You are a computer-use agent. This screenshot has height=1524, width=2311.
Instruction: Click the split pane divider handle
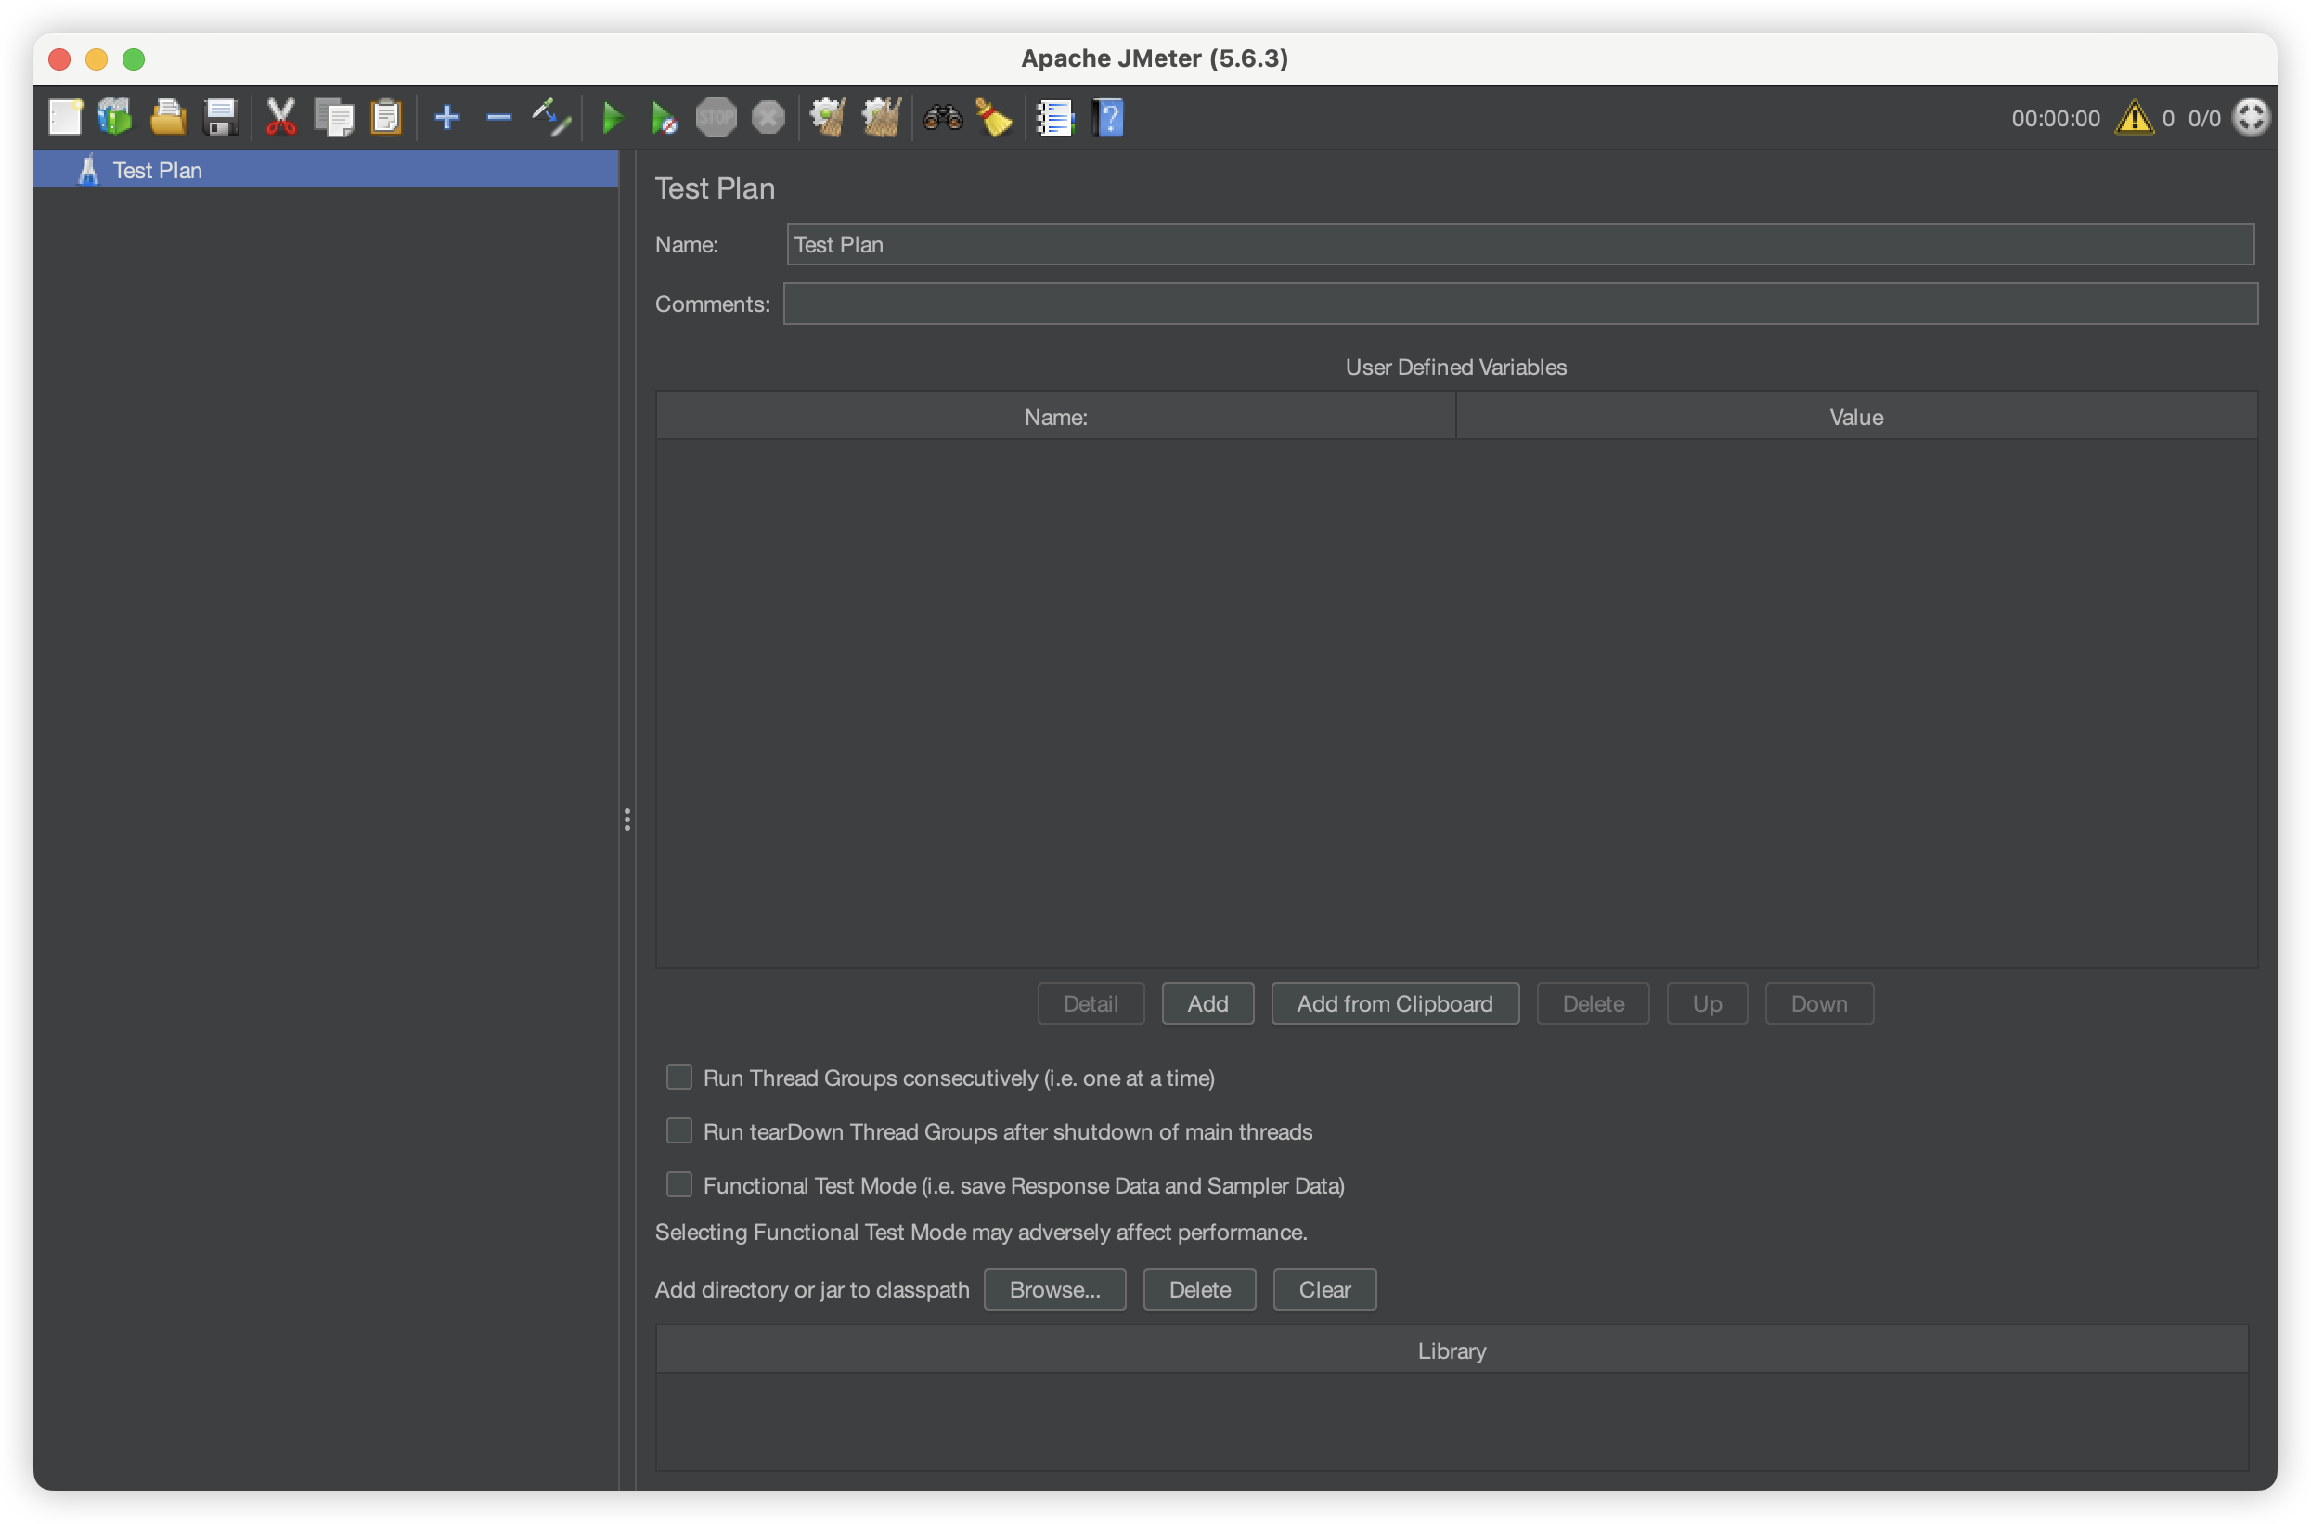(x=626, y=820)
